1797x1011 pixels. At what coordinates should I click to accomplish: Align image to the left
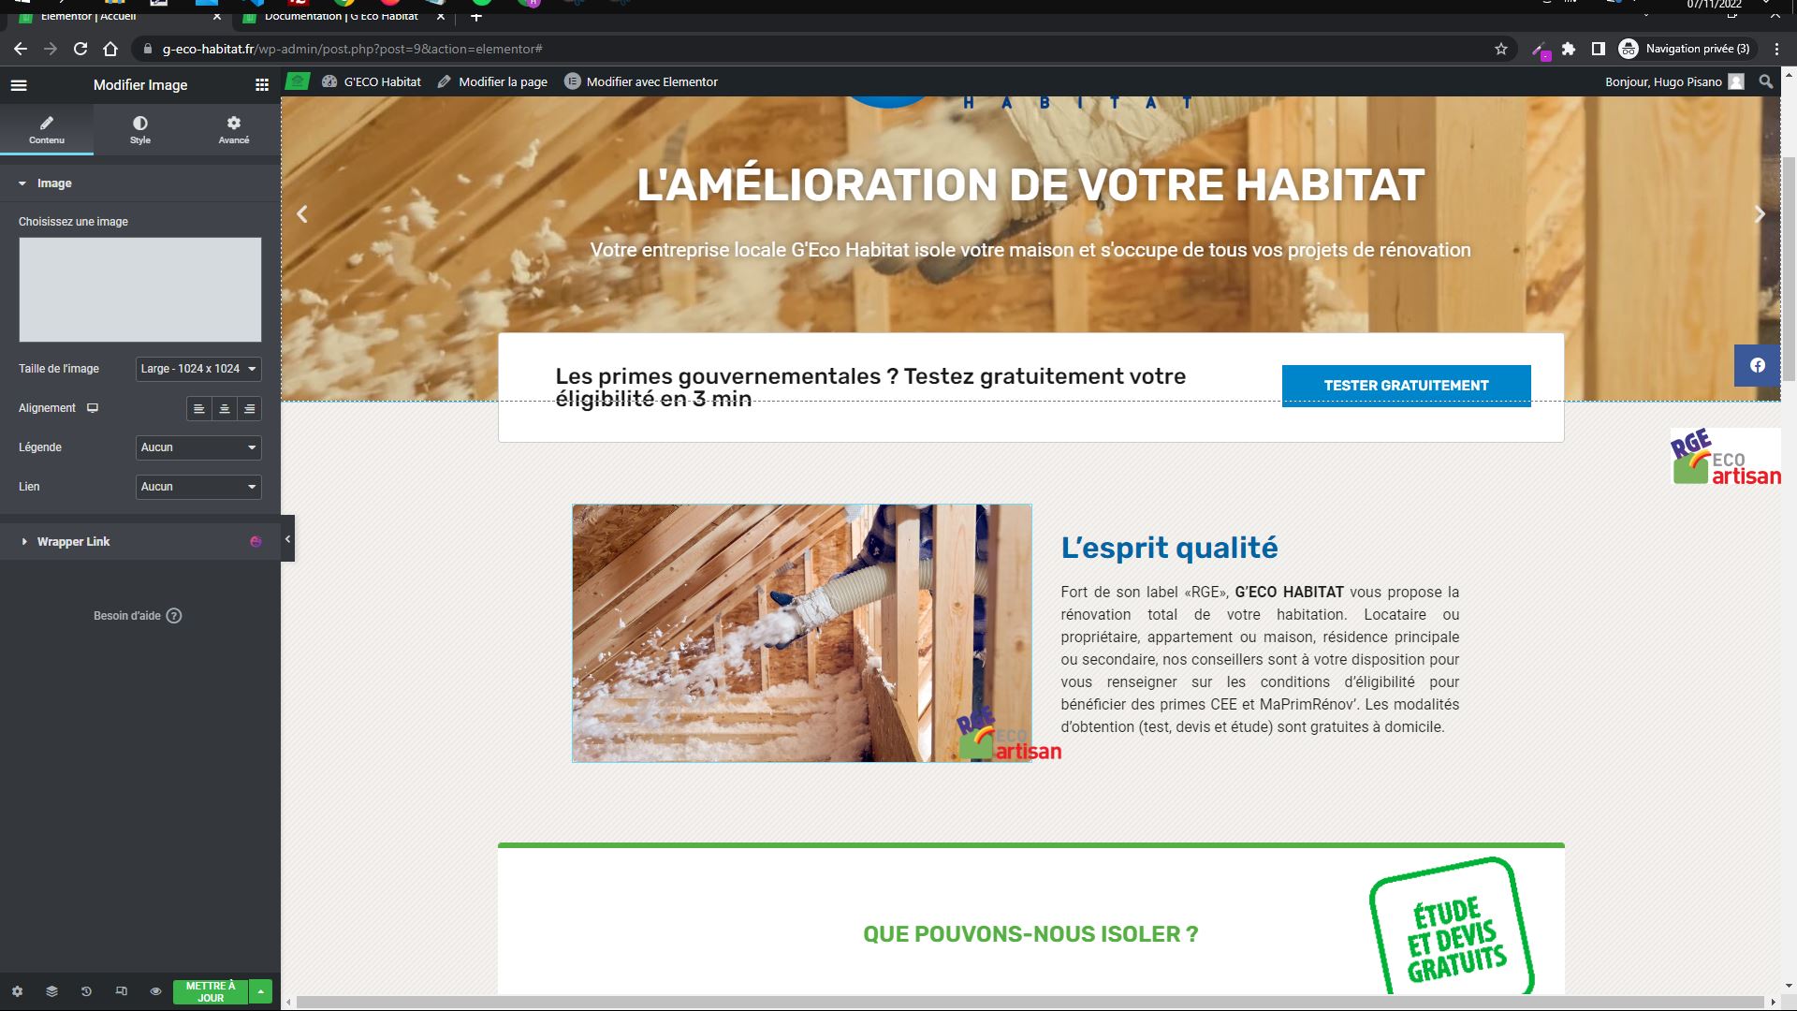[x=198, y=409]
